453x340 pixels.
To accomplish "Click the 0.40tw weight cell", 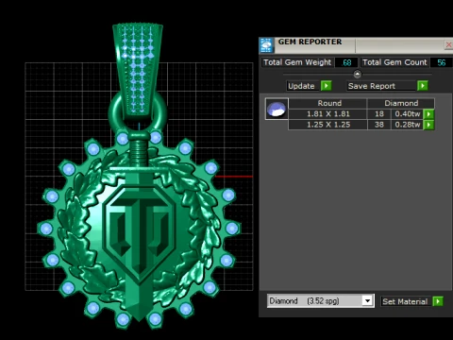I will 408,114.
